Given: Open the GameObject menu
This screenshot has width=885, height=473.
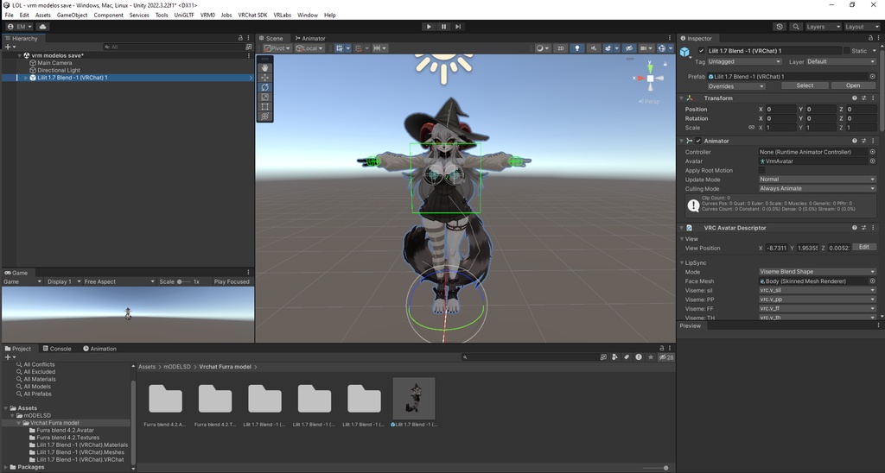Looking at the screenshot, I should click(72, 16).
